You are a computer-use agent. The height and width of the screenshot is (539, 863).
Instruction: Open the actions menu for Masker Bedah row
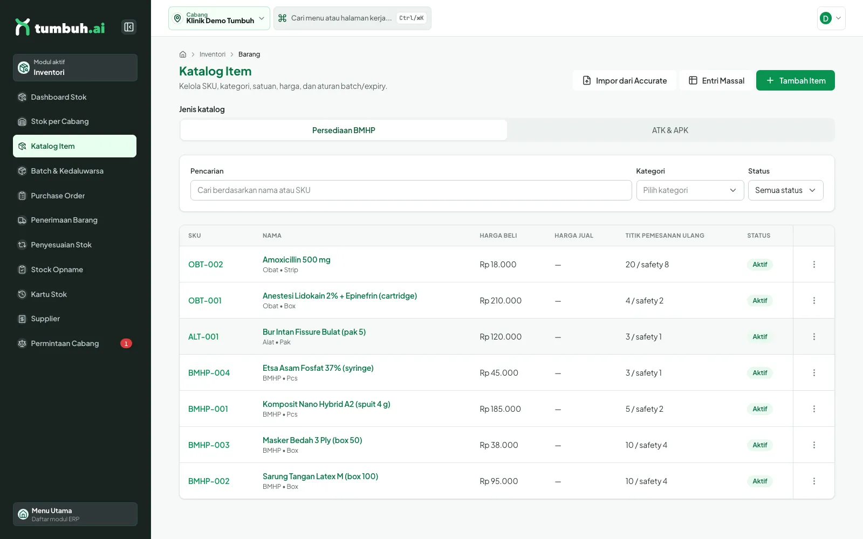(814, 445)
